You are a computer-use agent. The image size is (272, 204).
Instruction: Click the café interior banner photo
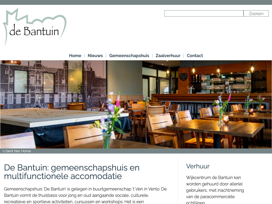(x=136, y=104)
